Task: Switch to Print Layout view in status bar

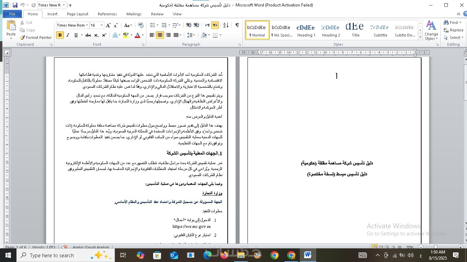Action: coord(375,247)
